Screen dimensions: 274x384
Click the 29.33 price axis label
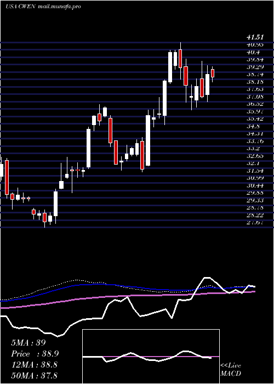[x=255, y=200]
